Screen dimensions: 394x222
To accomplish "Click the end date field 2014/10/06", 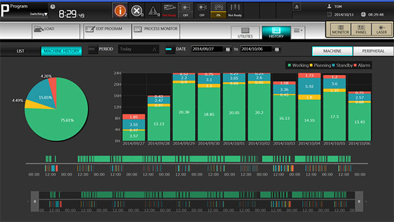I will [x=256, y=49].
